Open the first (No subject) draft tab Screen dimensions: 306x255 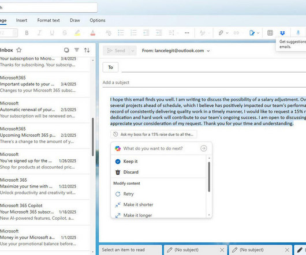click(x=192, y=250)
